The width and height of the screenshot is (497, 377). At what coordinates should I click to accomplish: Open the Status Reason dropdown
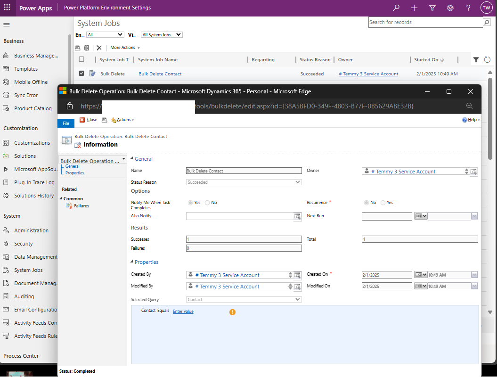pos(244,182)
